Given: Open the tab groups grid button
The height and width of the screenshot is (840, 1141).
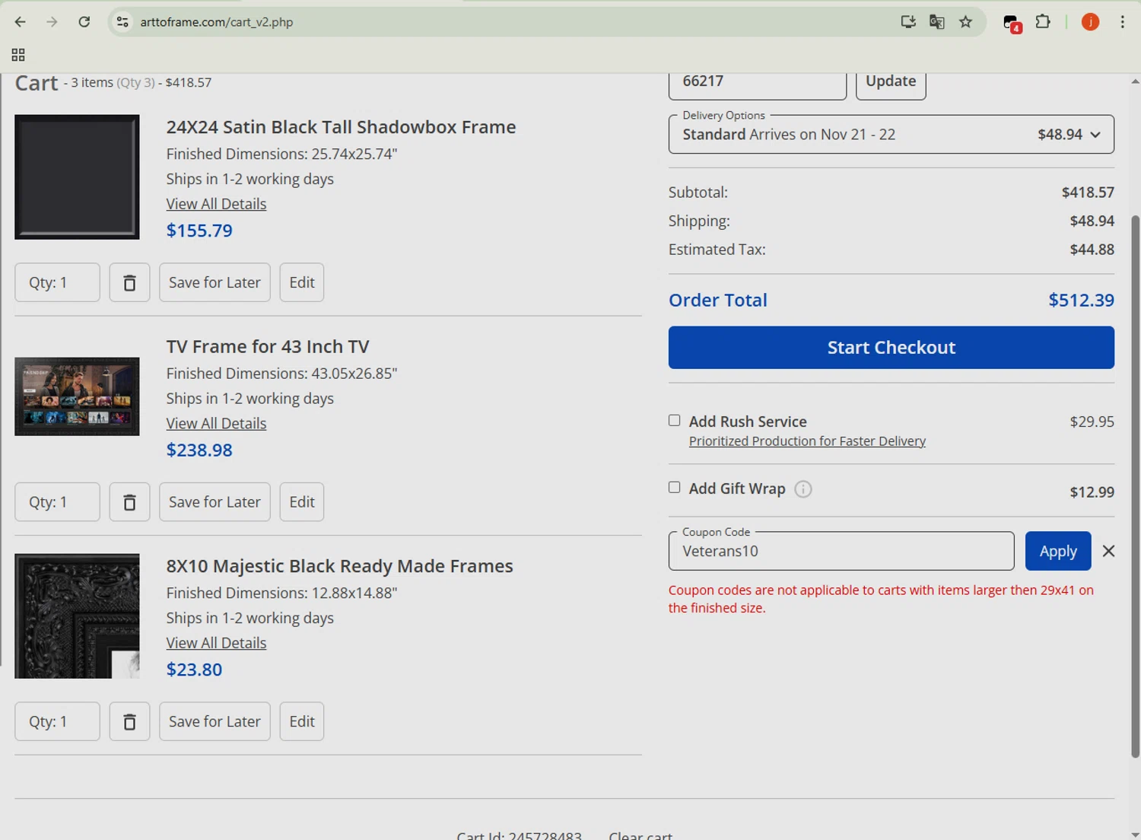Looking at the screenshot, I should click(18, 55).
